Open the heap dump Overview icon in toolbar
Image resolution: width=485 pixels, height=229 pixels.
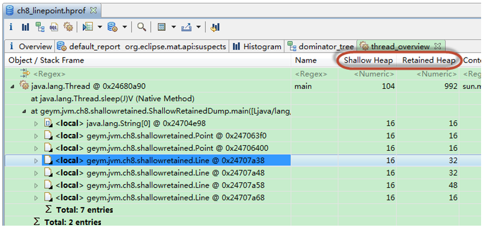tap(12, 27)
